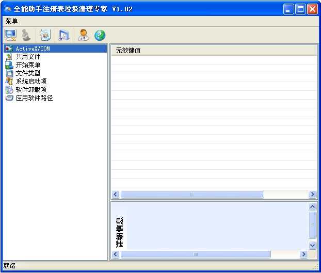The height and width of the screenshot is (273, 321).
Task: Click the blue window restore toolbar icon
Action: tap(64, 35)
